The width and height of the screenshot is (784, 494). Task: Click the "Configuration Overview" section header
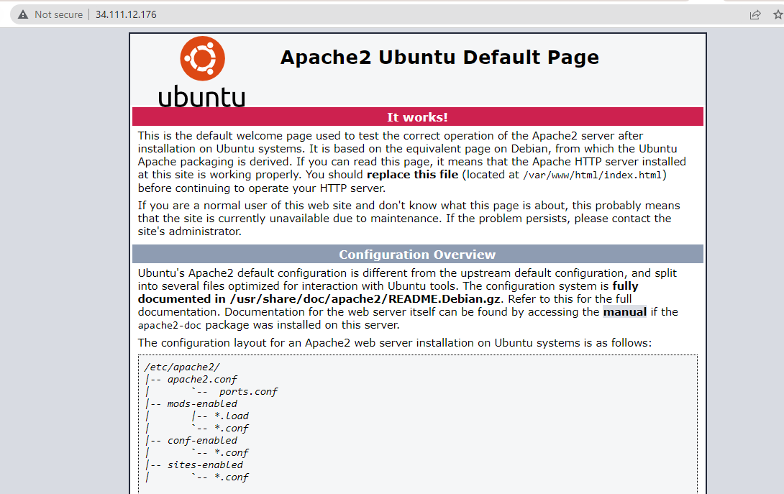417,254
